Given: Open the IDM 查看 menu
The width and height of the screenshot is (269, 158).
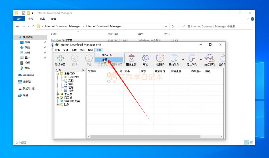Looking at the screenshot, I should (82, 50).
